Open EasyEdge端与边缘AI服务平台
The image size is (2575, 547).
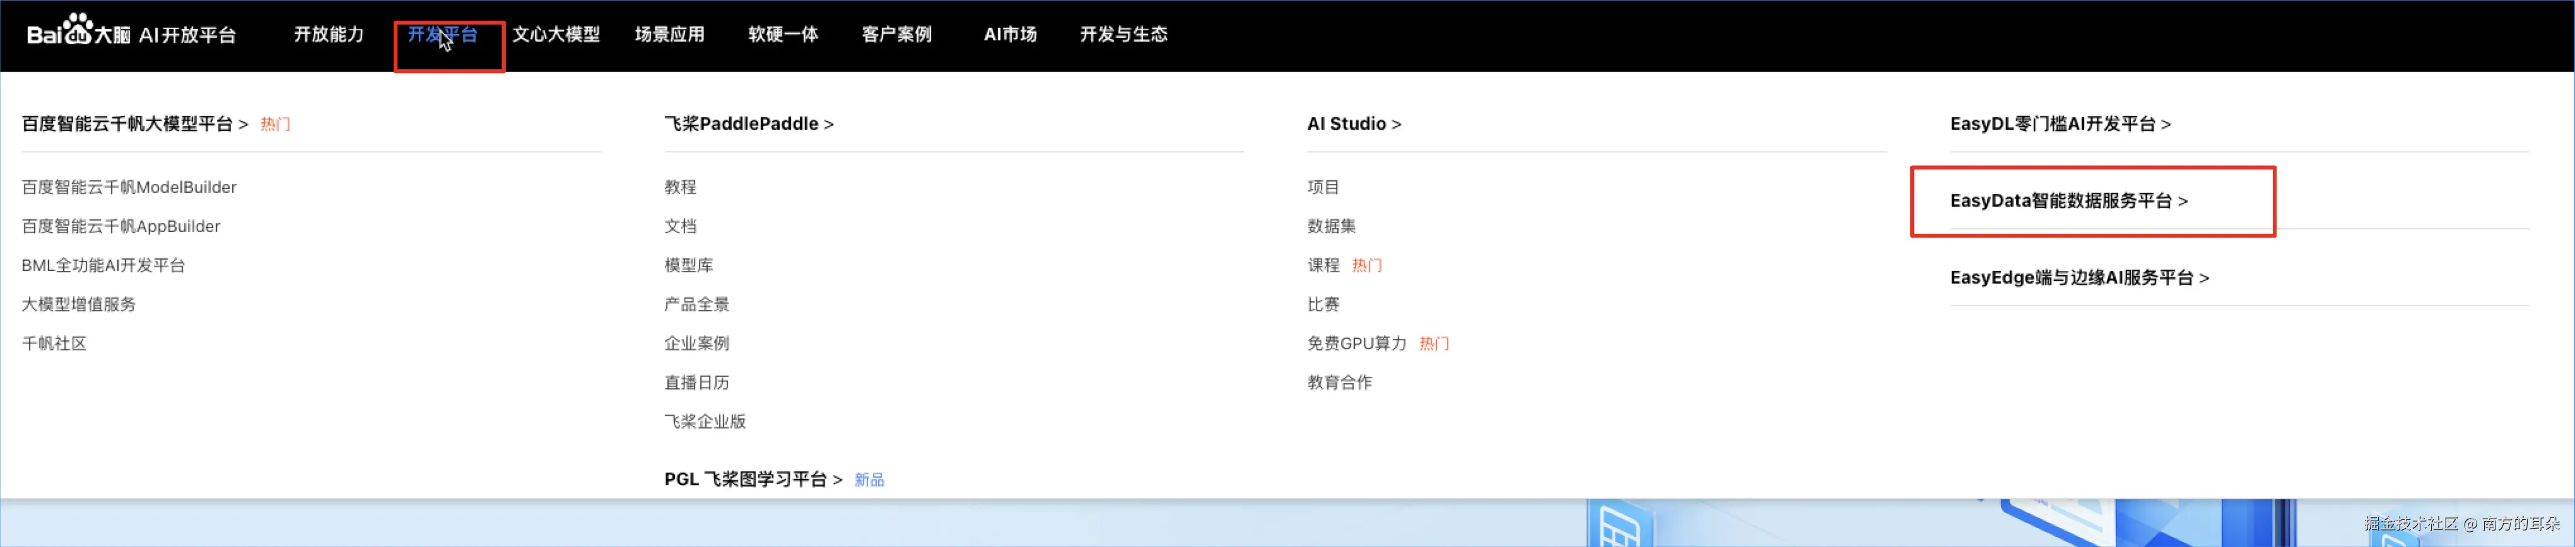click(x=2079, y=277)
